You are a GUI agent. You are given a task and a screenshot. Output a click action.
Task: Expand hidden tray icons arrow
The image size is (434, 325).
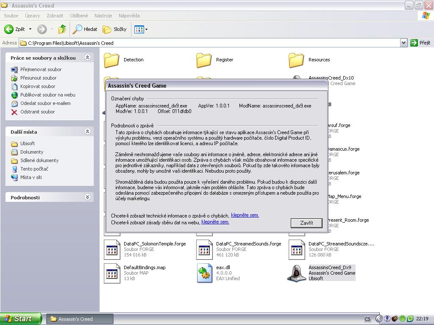click(x=379, y=319)
